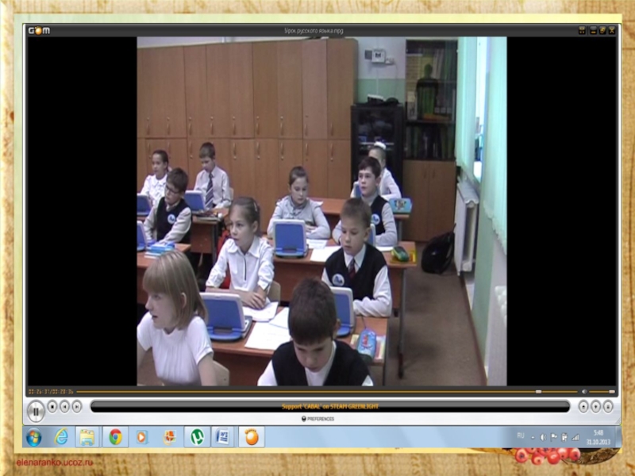Screen dimensions: 635x476
Task: Click the orange shield taskbar icon
Action: pyautogui.click(x=170, y=437)
